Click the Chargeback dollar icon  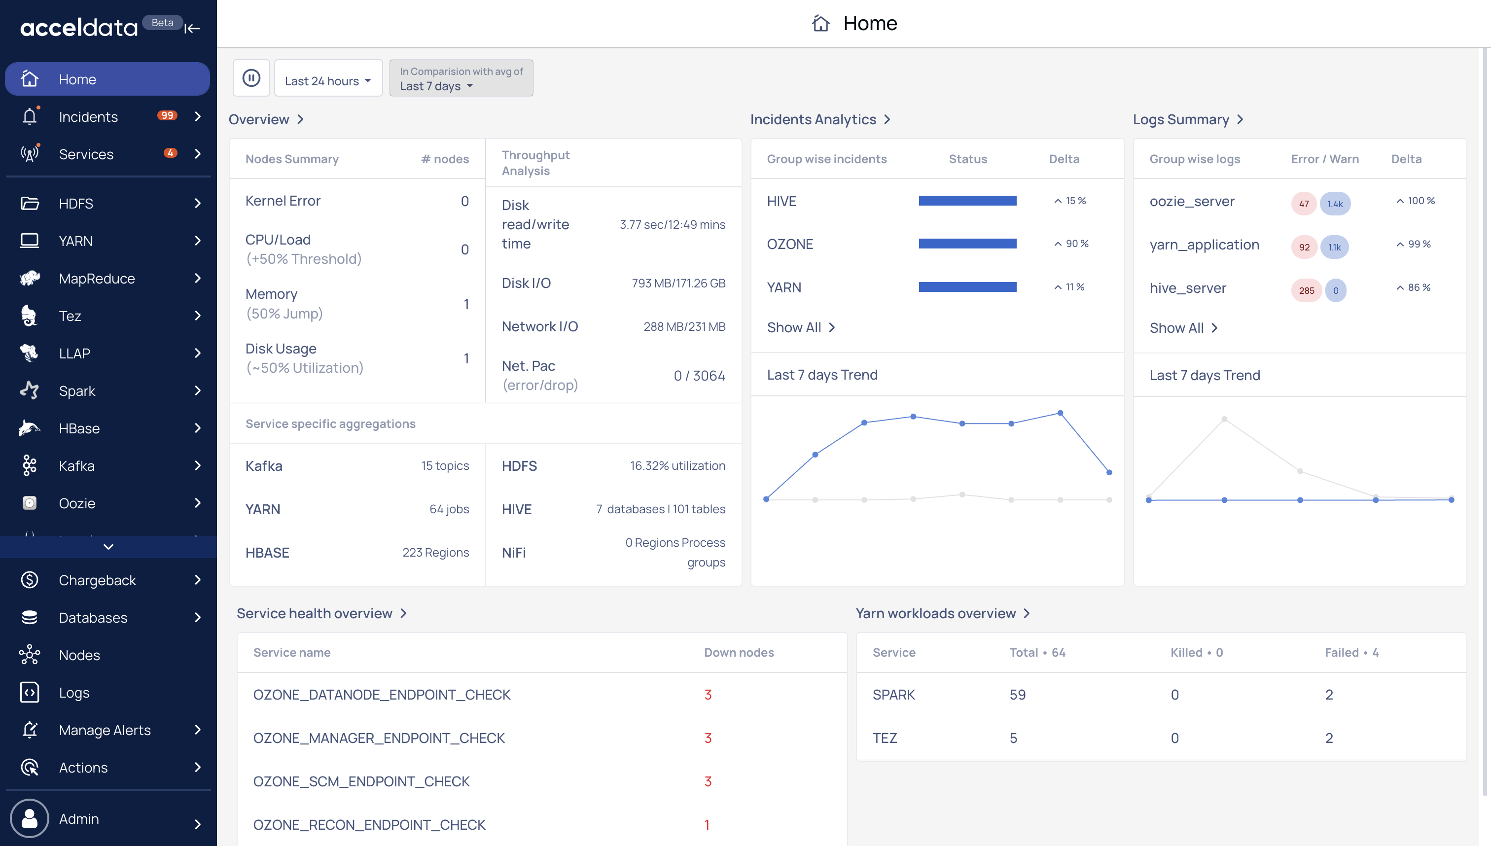tap(30, 580)
